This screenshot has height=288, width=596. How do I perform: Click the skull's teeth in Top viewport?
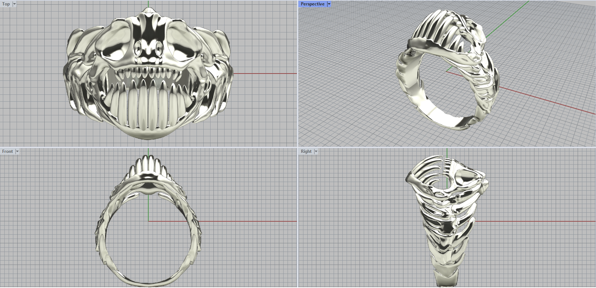(149, 104)
